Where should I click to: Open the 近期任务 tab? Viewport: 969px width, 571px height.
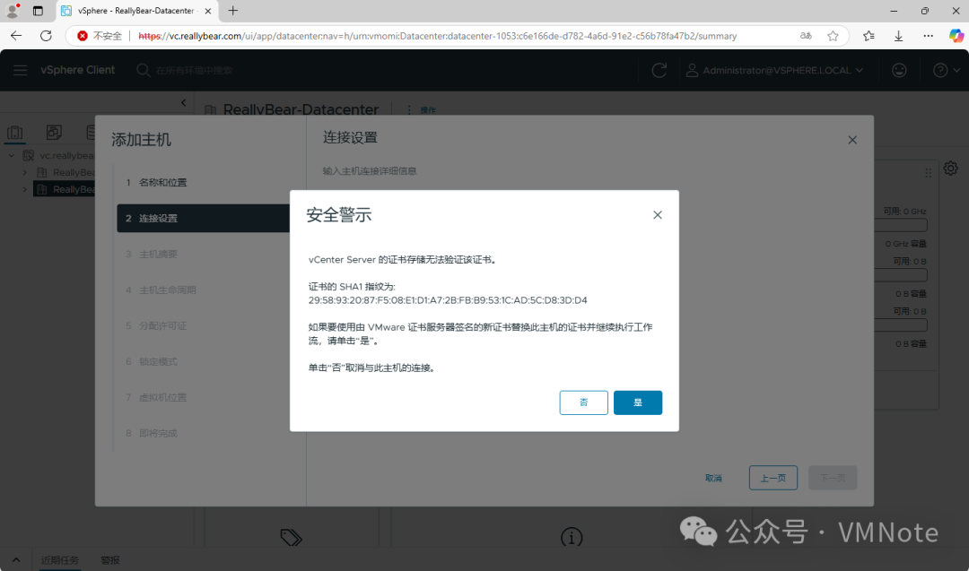point(60,560)
